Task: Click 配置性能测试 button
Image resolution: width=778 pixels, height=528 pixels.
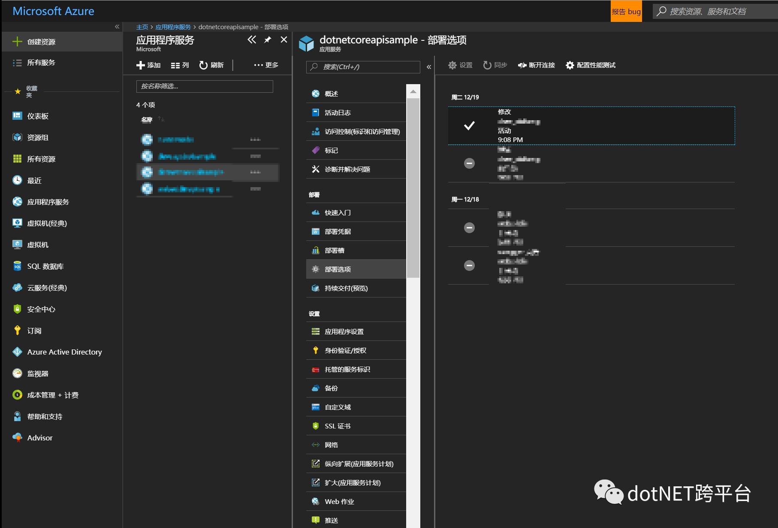Action: (x=591, y=65)
